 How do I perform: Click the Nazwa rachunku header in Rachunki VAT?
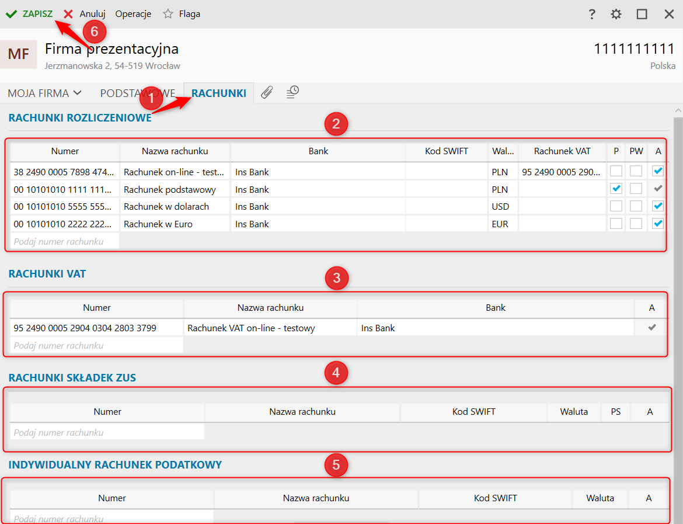270,308
